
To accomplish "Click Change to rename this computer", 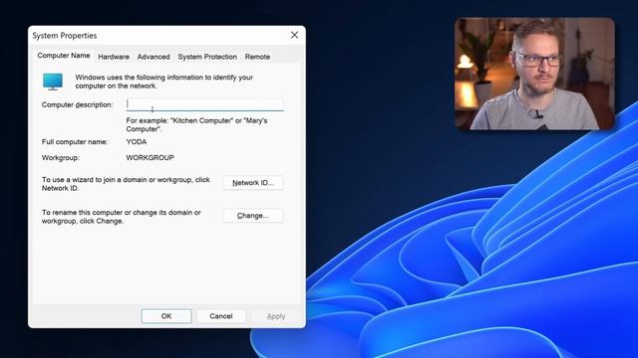I will (x=252, y=216).
